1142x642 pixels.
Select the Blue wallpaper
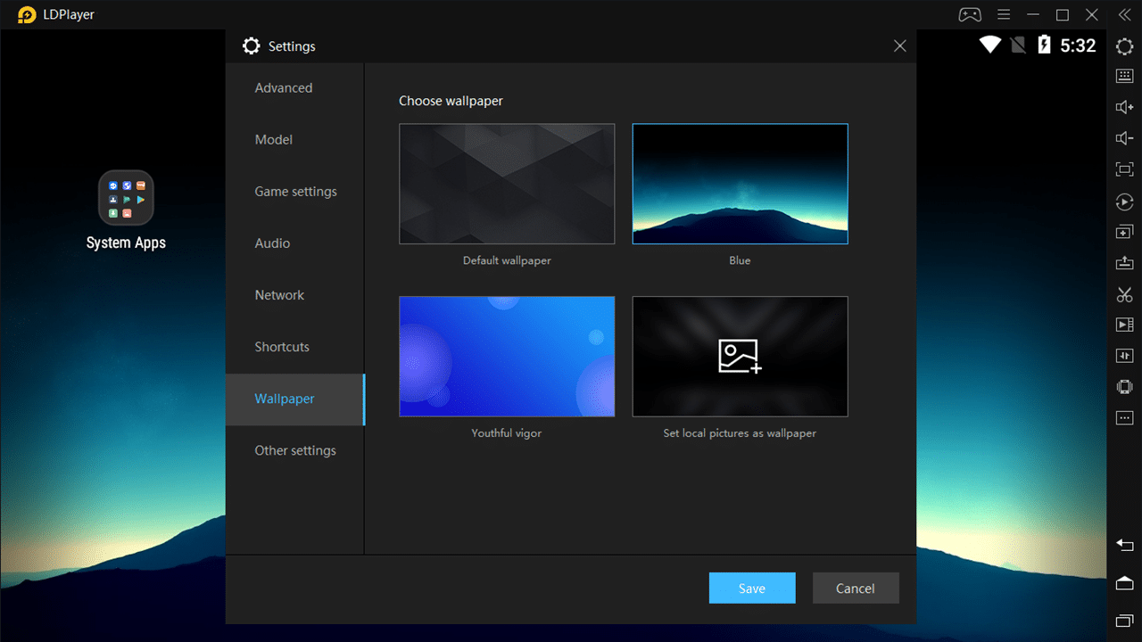pos(740,184)
